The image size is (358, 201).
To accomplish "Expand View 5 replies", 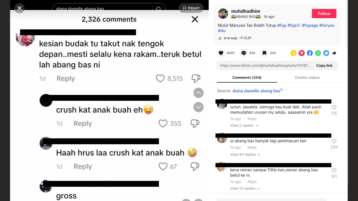I will pos(244,126).
